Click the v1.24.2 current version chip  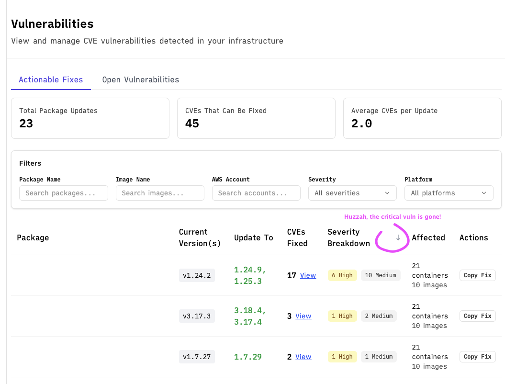click(x=197, y=275)
